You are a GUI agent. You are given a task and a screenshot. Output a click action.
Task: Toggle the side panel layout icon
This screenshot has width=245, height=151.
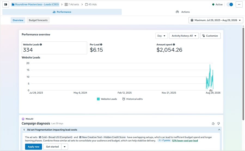pyautogui.click(x=6, y=4)
